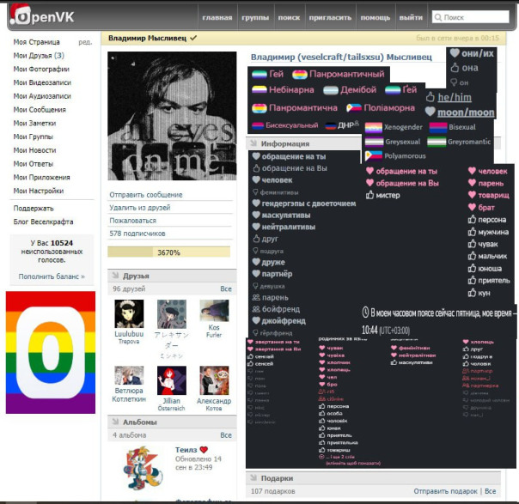
Task: Open Мои Аудиозаписи
Action: (x=42, y=96)
